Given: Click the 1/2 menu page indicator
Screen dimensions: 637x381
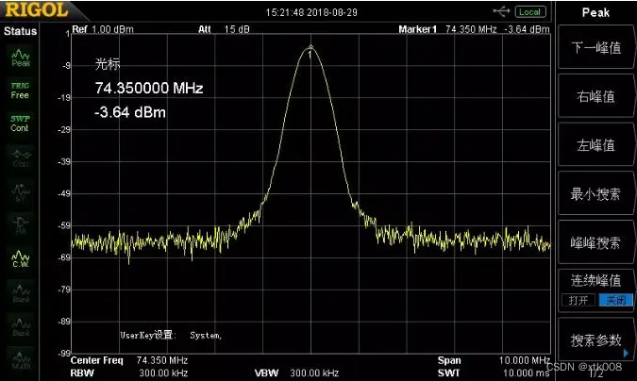Looking at the screenshot, I should point(596,373).
